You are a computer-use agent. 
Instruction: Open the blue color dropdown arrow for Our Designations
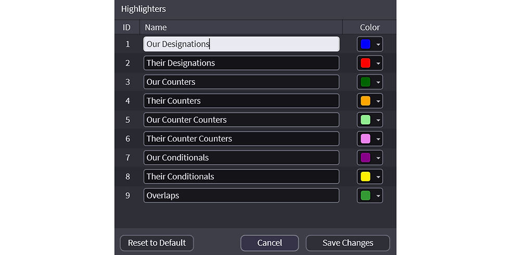(378, 44)
